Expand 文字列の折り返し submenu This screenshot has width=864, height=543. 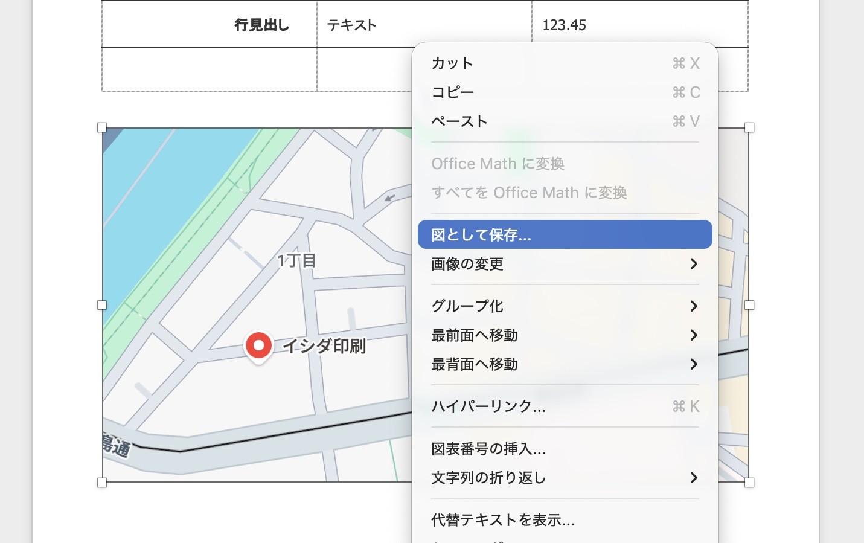(565, 478)
